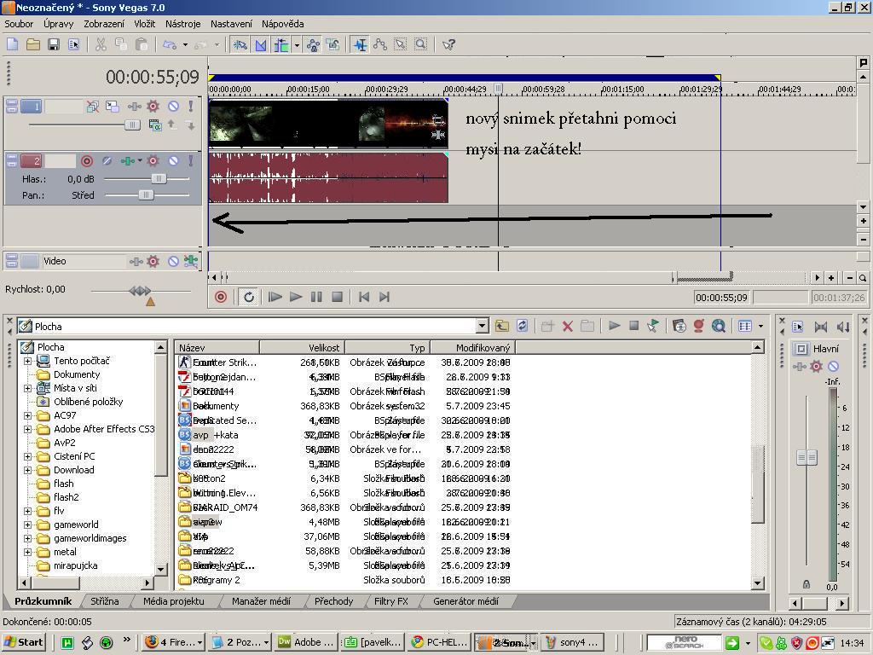The image size is (873, 655).
Task: Switch to the Přechody tab
Action: pyautogui.click(x=333, y=601)
